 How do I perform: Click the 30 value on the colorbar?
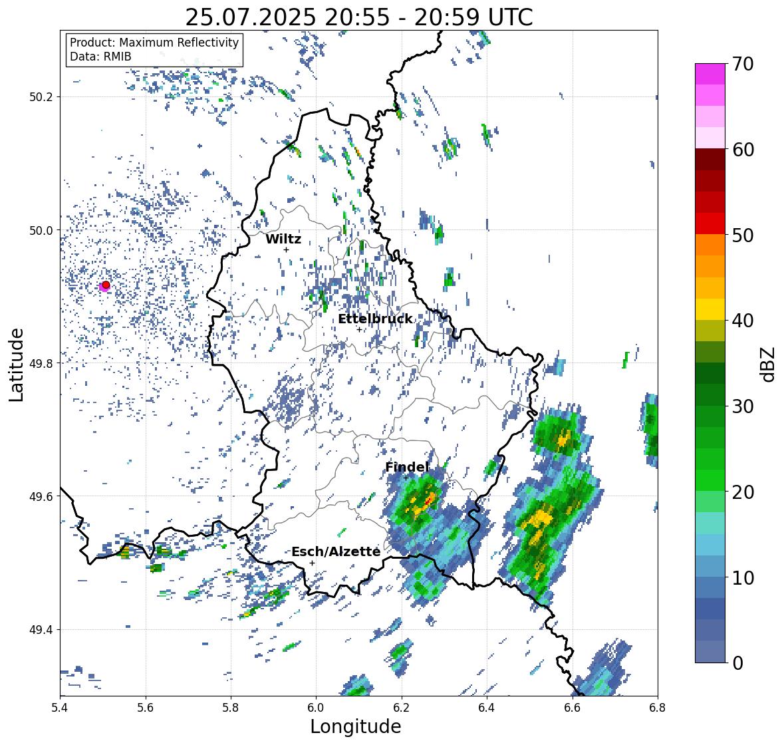743,406
